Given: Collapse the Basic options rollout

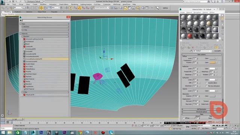Looking at the screenshot, I should pos(202,54).
